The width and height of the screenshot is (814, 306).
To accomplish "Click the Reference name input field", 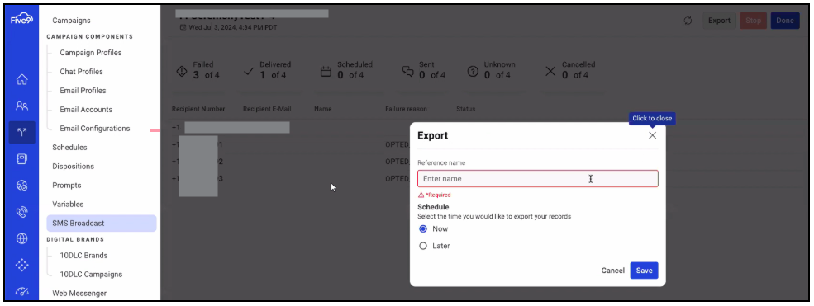I will (538, 179).
